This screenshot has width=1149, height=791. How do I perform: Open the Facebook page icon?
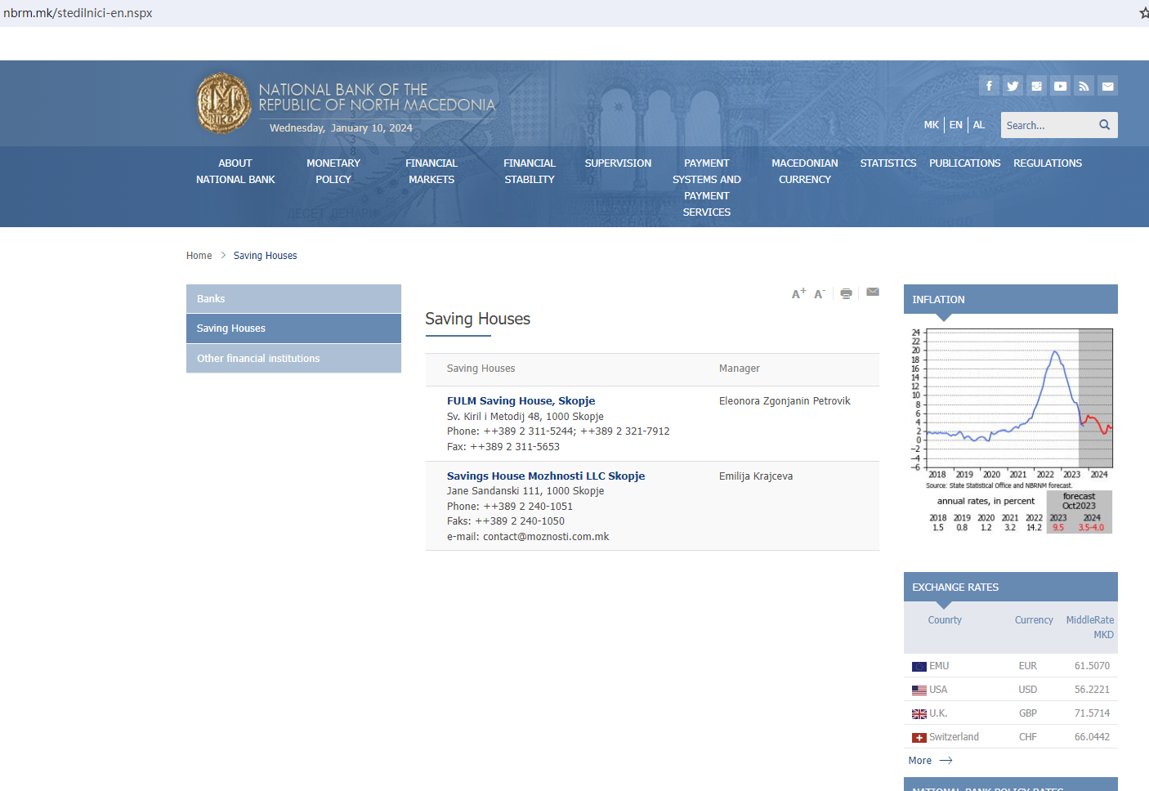(x=989, y=86)
